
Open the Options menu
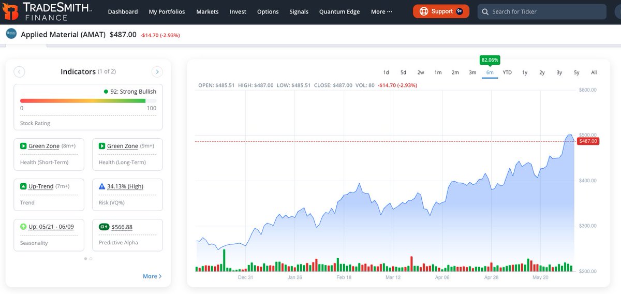(x=268, y=11)
